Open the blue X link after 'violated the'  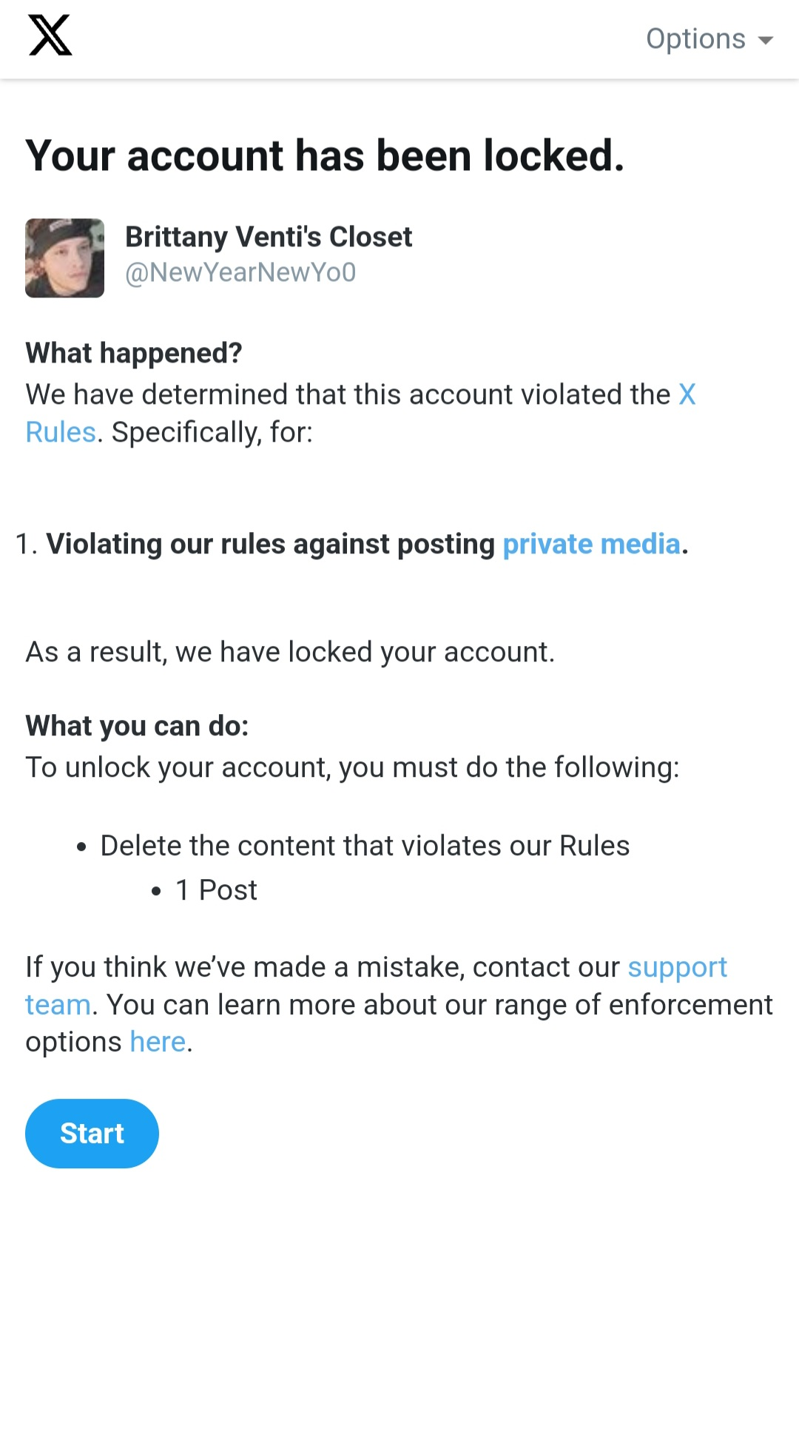click(687, 394)
